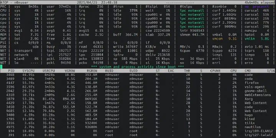276x138 pixels.
Task: Click the SWP row label
Action: pos(3,39)
